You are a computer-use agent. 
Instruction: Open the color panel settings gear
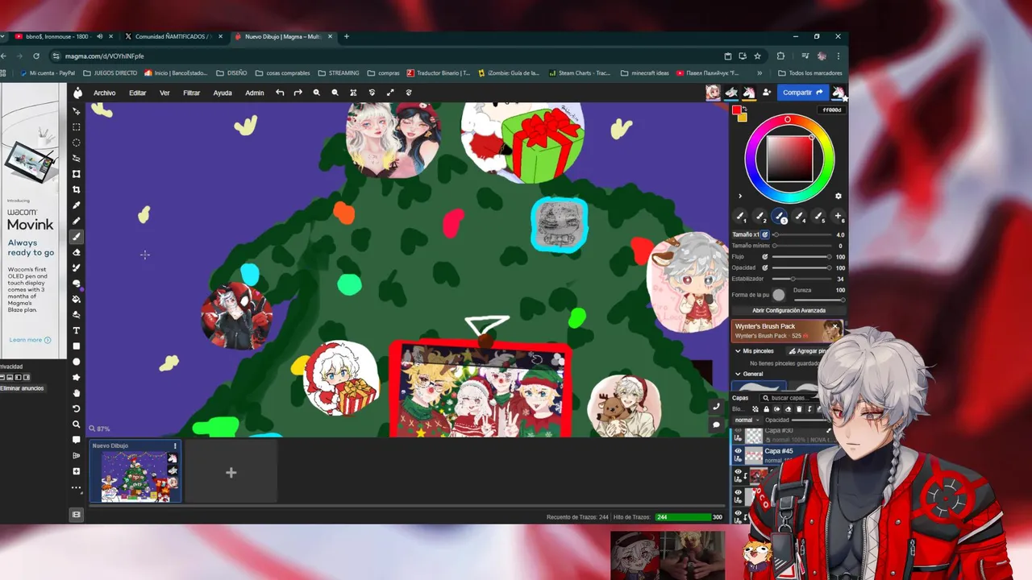pos(838,196)
